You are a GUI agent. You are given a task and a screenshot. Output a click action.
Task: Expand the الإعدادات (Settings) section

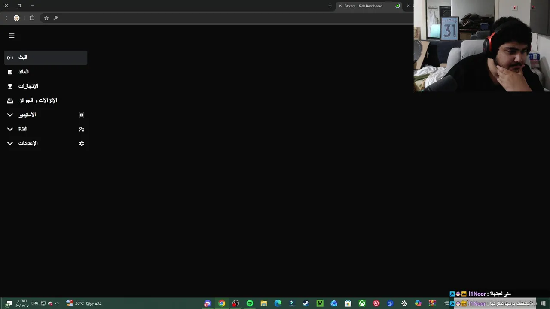[46, 143]
